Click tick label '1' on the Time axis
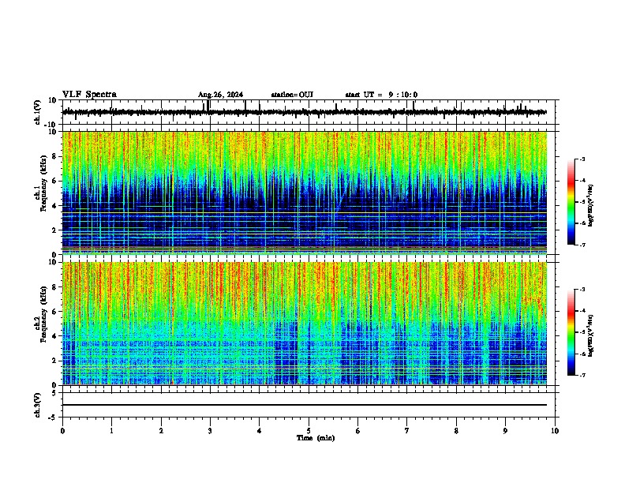The height and width of the screenshot is (483, 625). [111, 431]
